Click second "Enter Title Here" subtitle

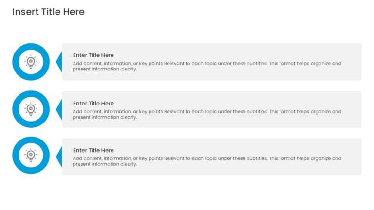tap(93, 104)
